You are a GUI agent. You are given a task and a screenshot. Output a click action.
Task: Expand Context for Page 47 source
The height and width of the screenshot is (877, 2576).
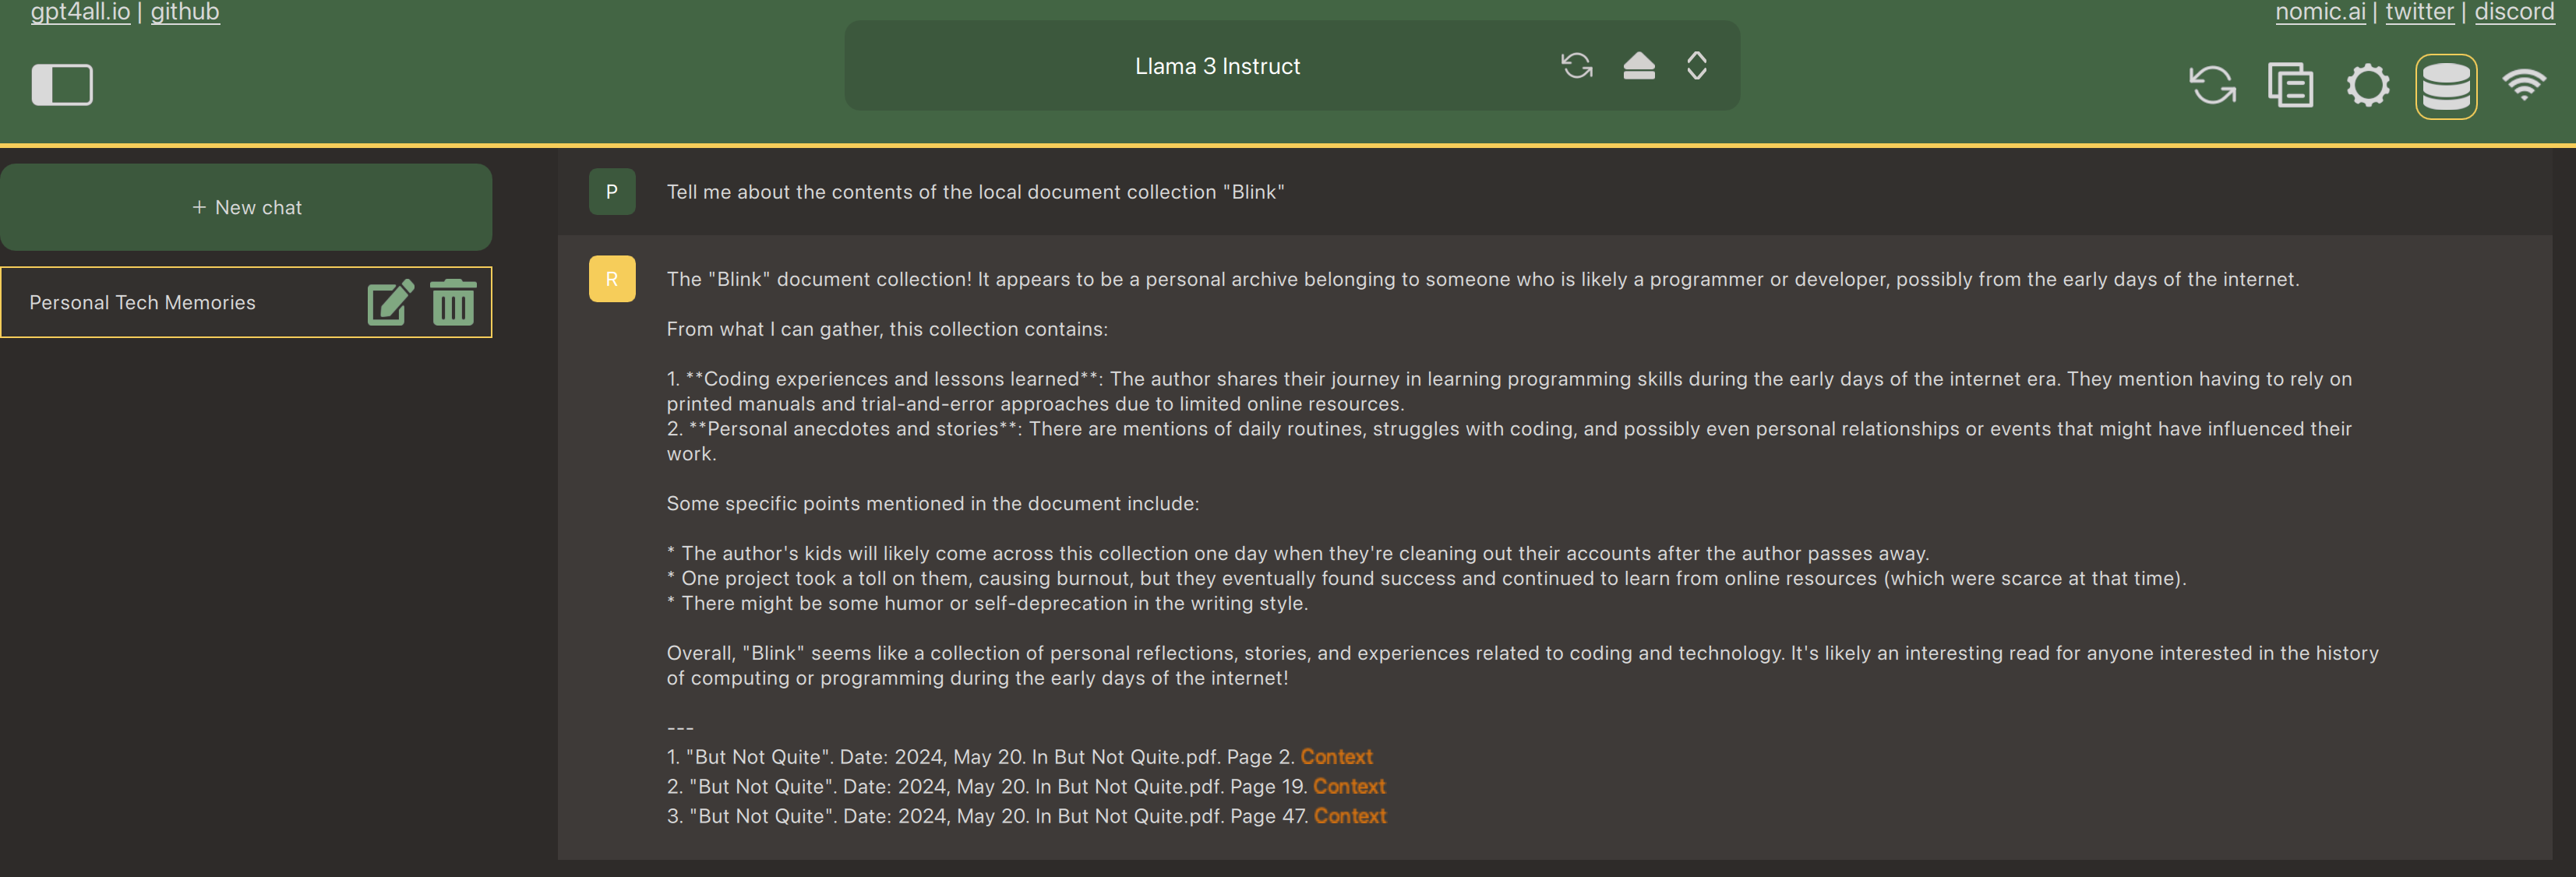point(1349,816)
